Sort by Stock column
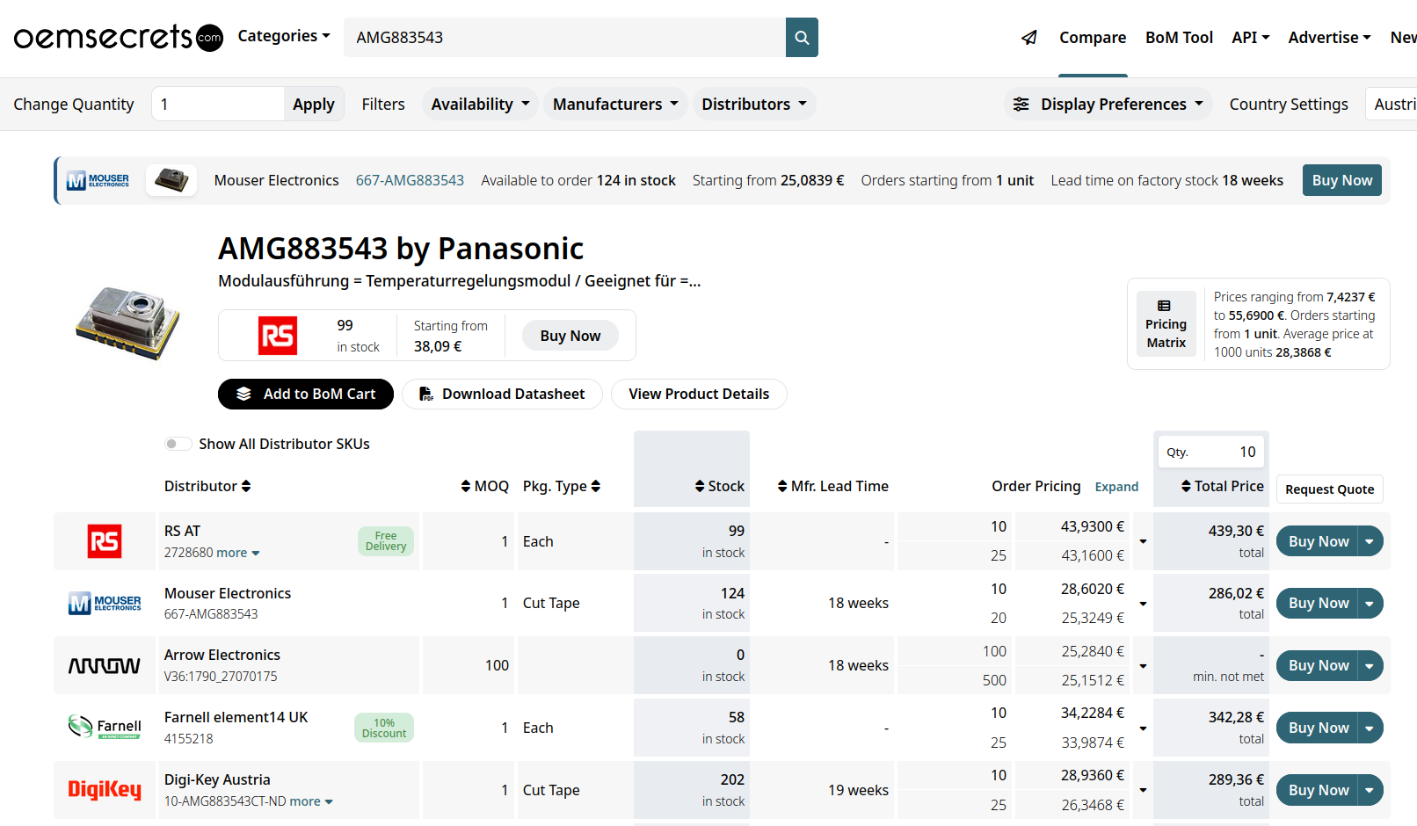1417x826 pixels. click(720, 486)
